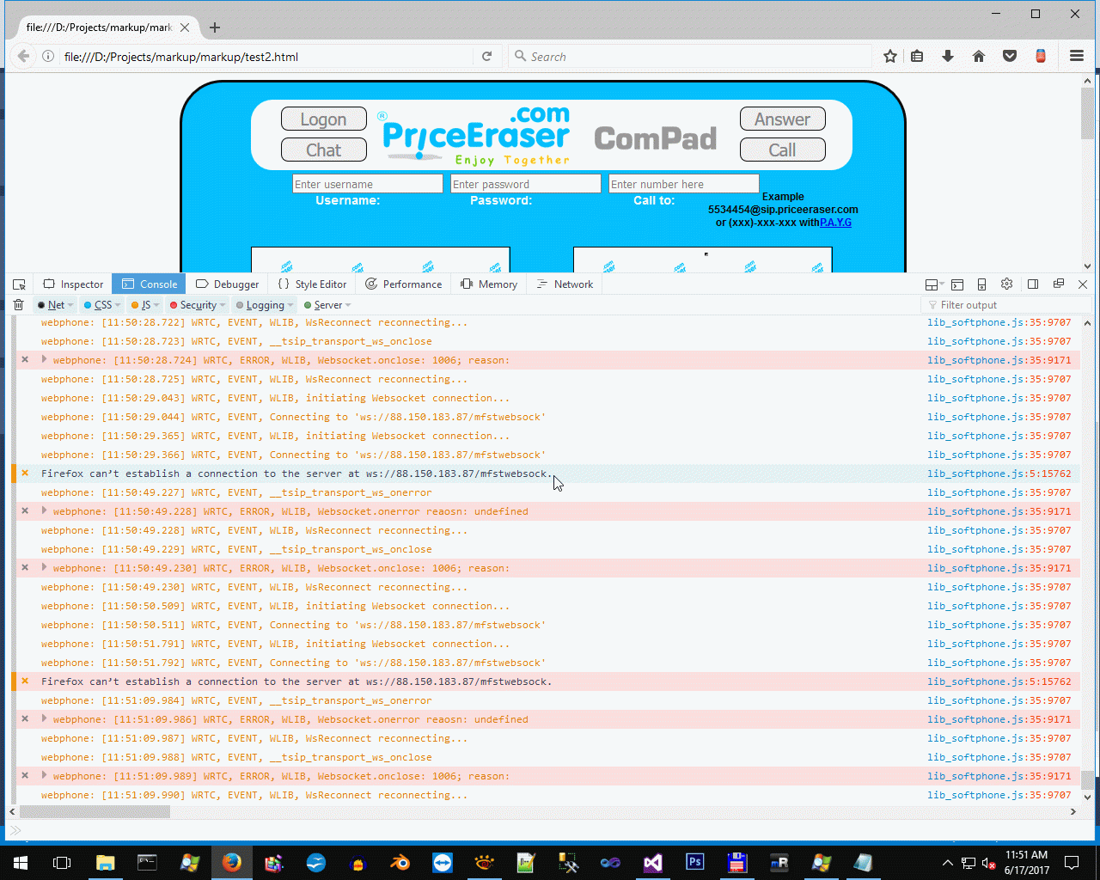Open the Windows Start menu
Screen dimensions: 1100x880
21,862
